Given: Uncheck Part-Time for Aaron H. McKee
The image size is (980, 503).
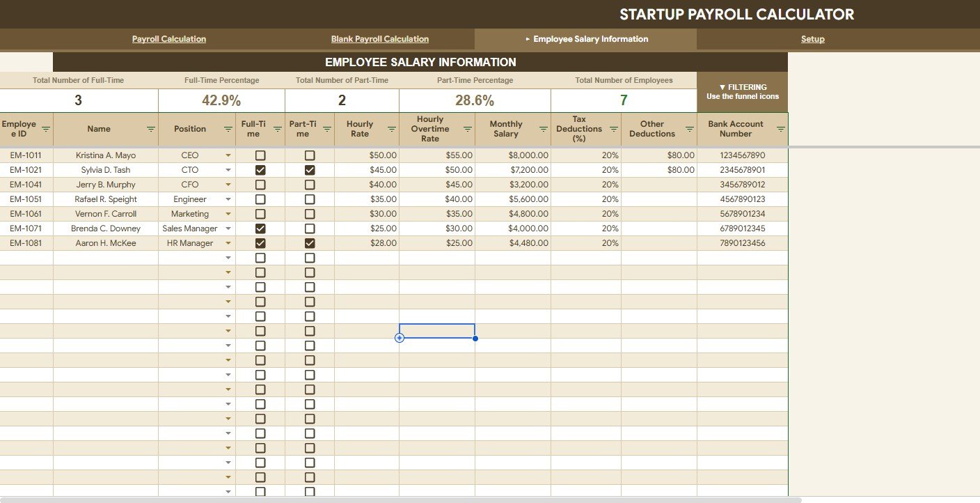Looking at the screenshot, I should (310, 243).
